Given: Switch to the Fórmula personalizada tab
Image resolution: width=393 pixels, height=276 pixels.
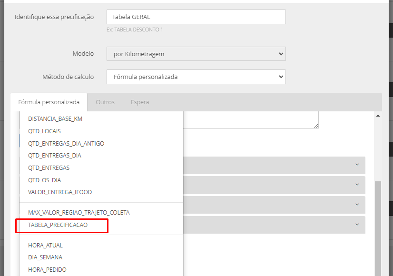Looking at the screenshot, I should point(49,102).
